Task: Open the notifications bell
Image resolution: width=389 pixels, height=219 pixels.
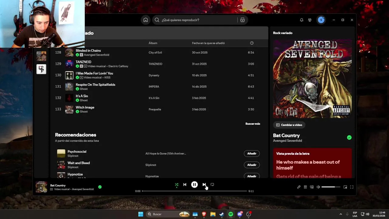Action: [301, 20]
